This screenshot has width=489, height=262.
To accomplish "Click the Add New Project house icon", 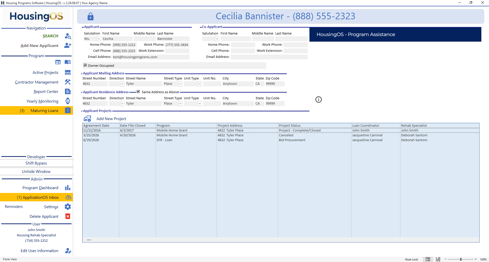I will point(87,119).
